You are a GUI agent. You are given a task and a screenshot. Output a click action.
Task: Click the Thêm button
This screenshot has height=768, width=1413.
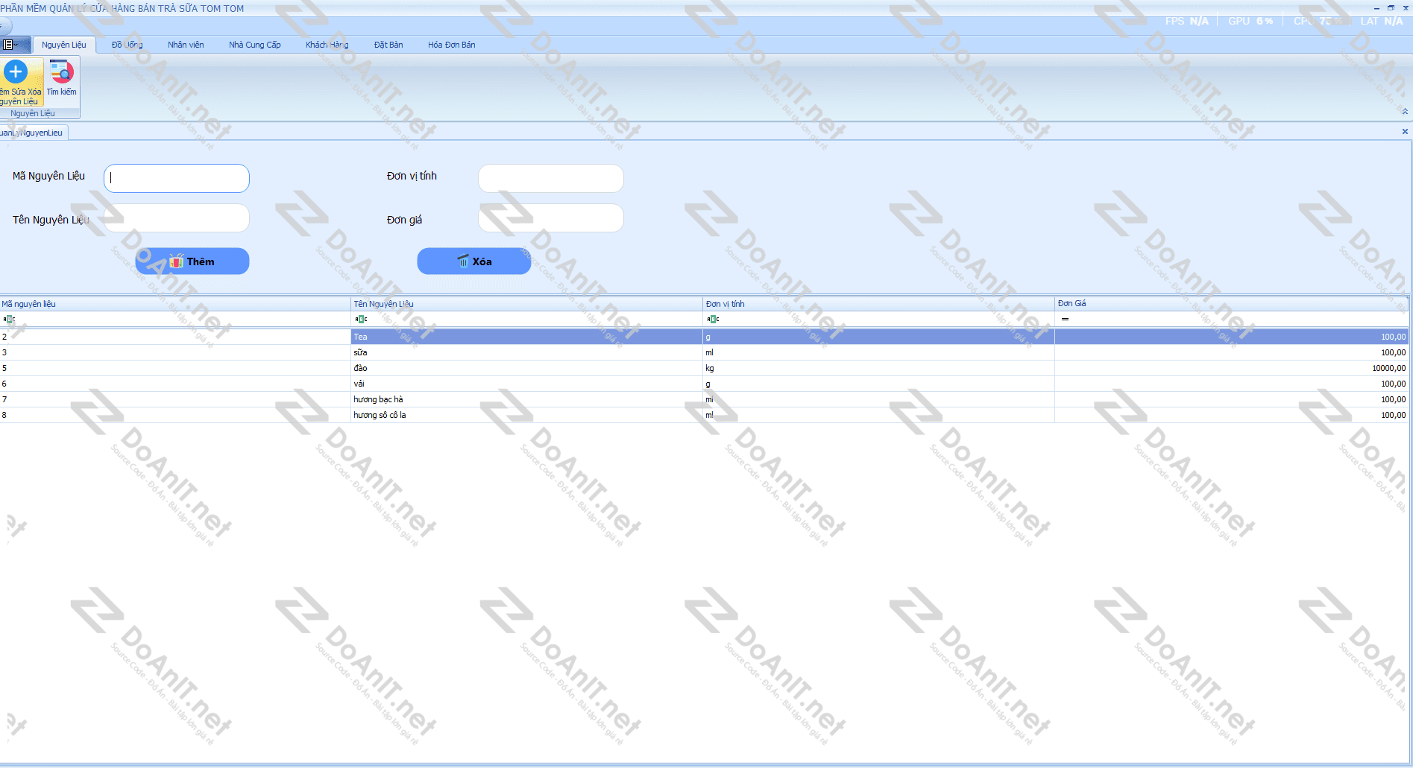coord(192,261)
